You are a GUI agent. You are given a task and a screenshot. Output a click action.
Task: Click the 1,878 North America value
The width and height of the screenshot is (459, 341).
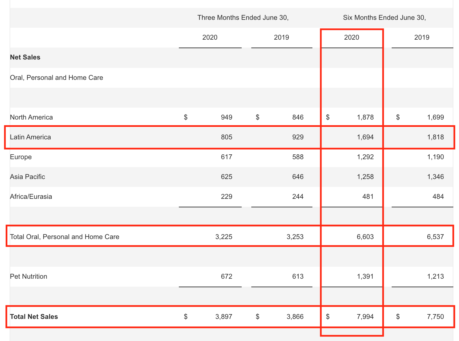point(365,117)
